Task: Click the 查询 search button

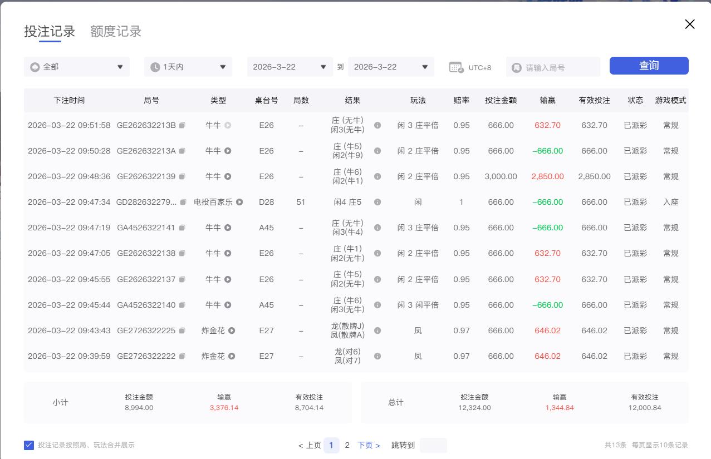Action: [x=649, y=66]
